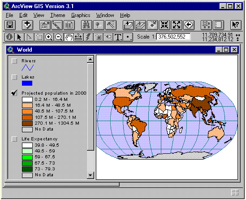Click the Rivers blue line symbol
This screenshot has width=246, height=200.
pyautogui.click(x=27, y=67)
